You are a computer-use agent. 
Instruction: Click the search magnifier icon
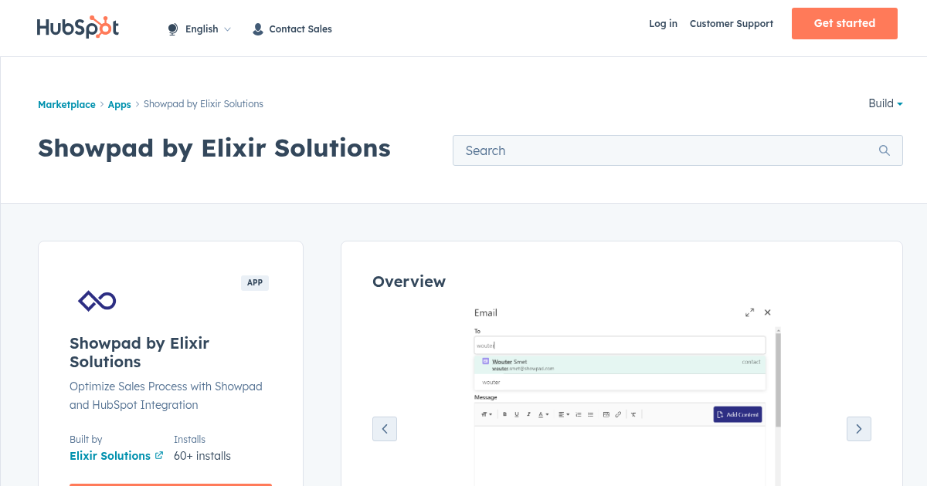coord(884,150)
